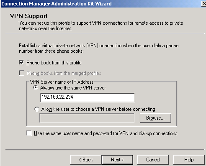The width and height of the screenshot is (206, 166).
Task: Click into the 192.168.22.234 server address field
Action: [x=88, y=97]
